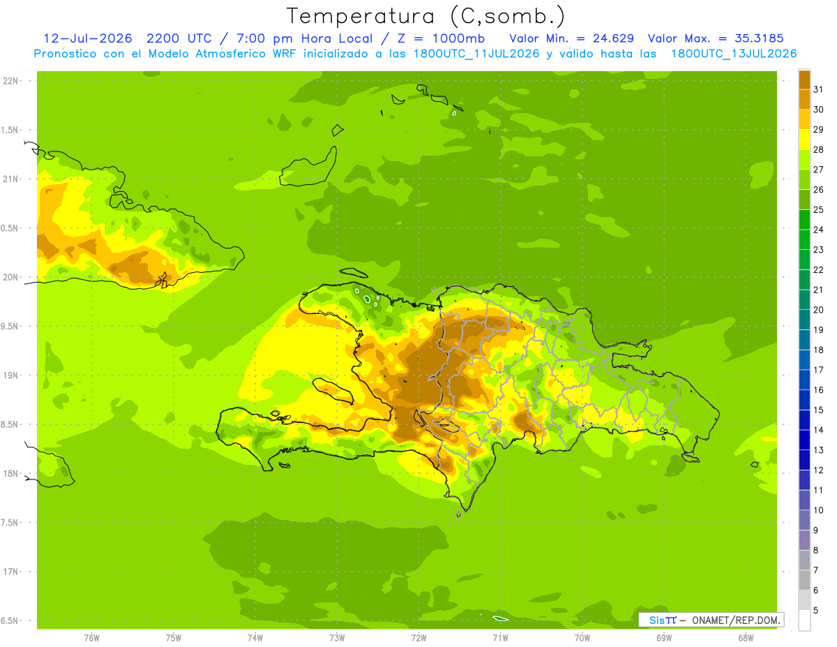Click colorbar value label '25'
837x647 pixels.
click(819, 209)
